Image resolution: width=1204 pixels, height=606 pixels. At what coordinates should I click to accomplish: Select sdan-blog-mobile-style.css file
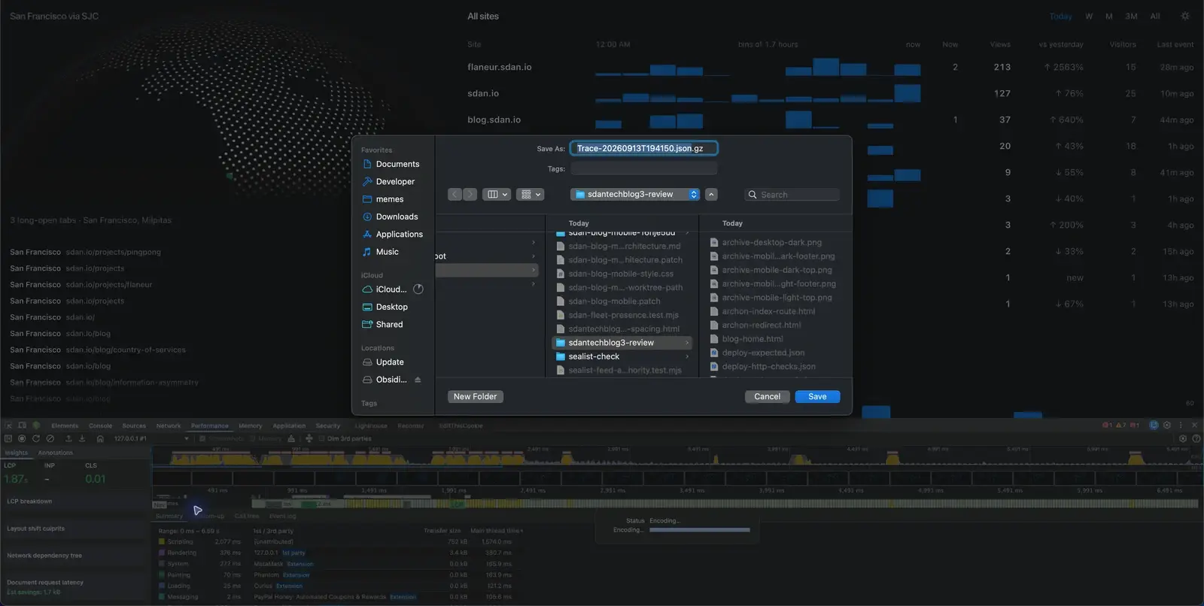tap(614, 274)
